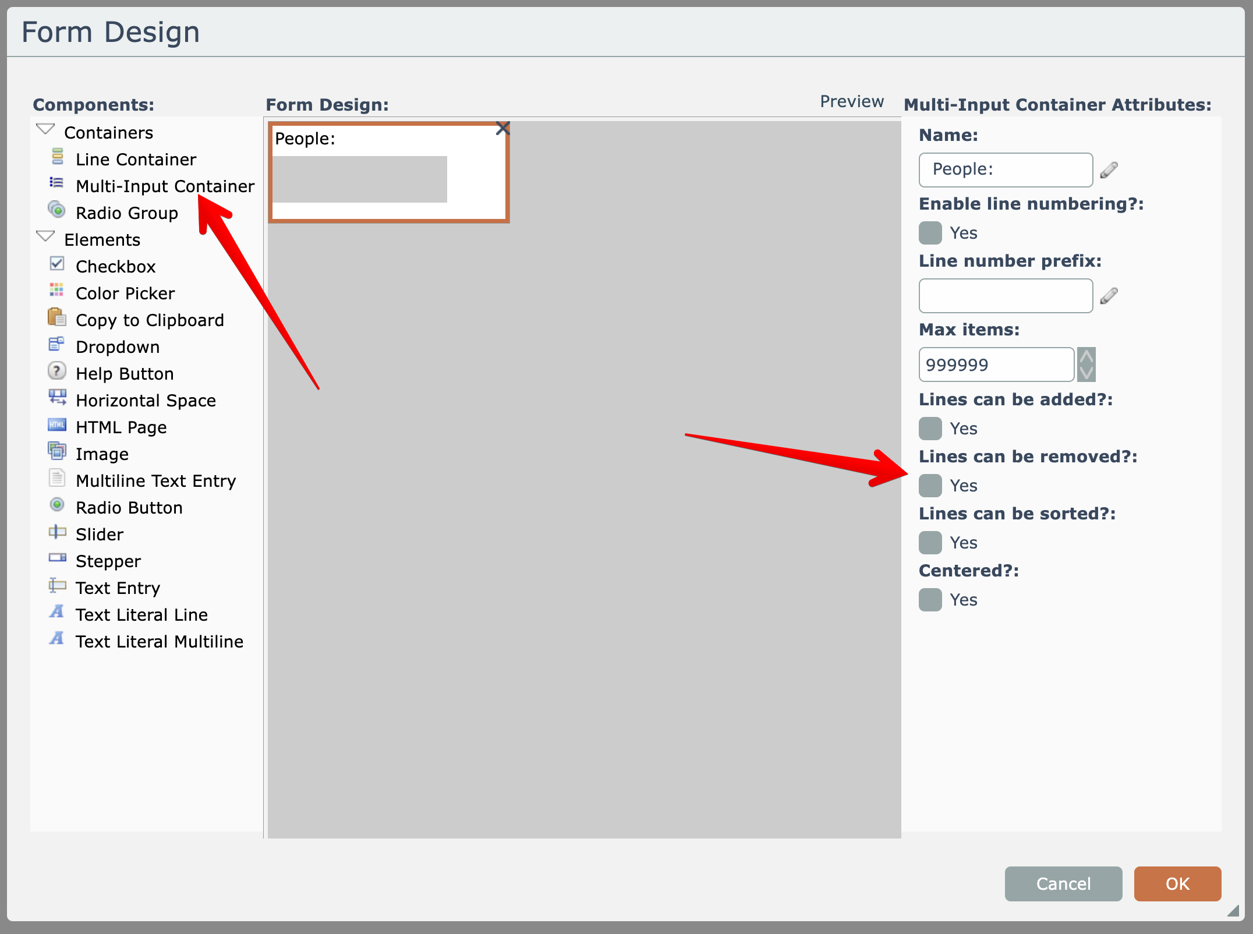Open the Preview link

[x=851, y=102]
